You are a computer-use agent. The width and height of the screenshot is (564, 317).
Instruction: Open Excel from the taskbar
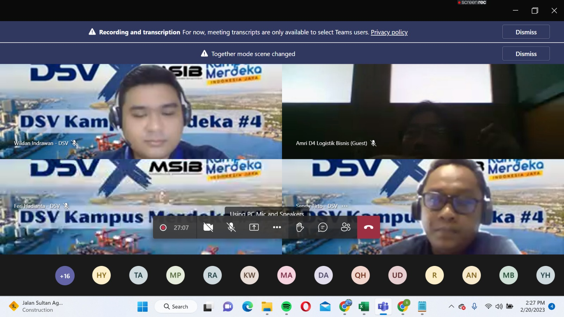364,307
